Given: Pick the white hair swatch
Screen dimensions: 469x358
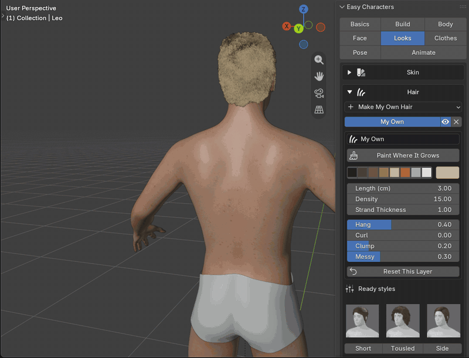Looking at the screenshot, I should point(427,172).
